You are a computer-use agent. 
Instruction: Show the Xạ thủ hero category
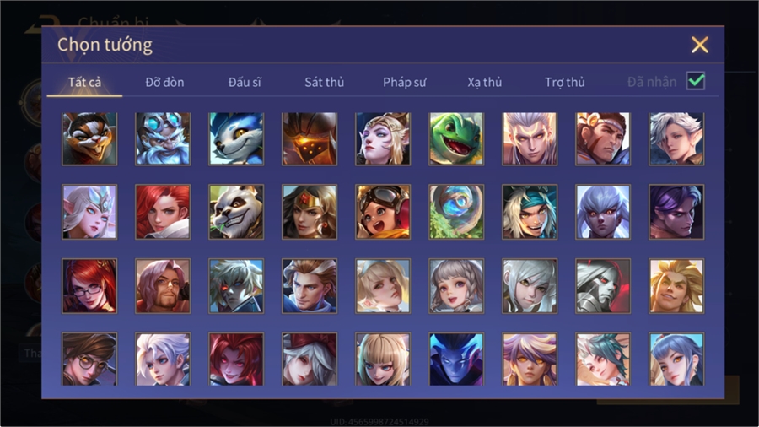[x=485, y=83]
